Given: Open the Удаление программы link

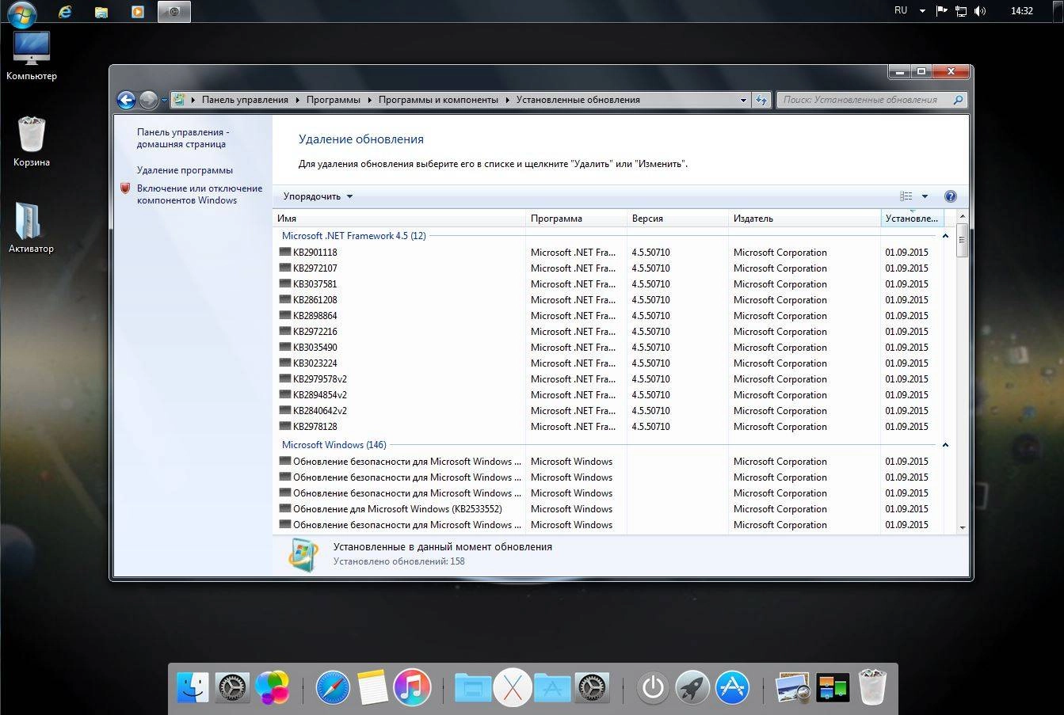Looking at the screenshot, I should [185, 170].
